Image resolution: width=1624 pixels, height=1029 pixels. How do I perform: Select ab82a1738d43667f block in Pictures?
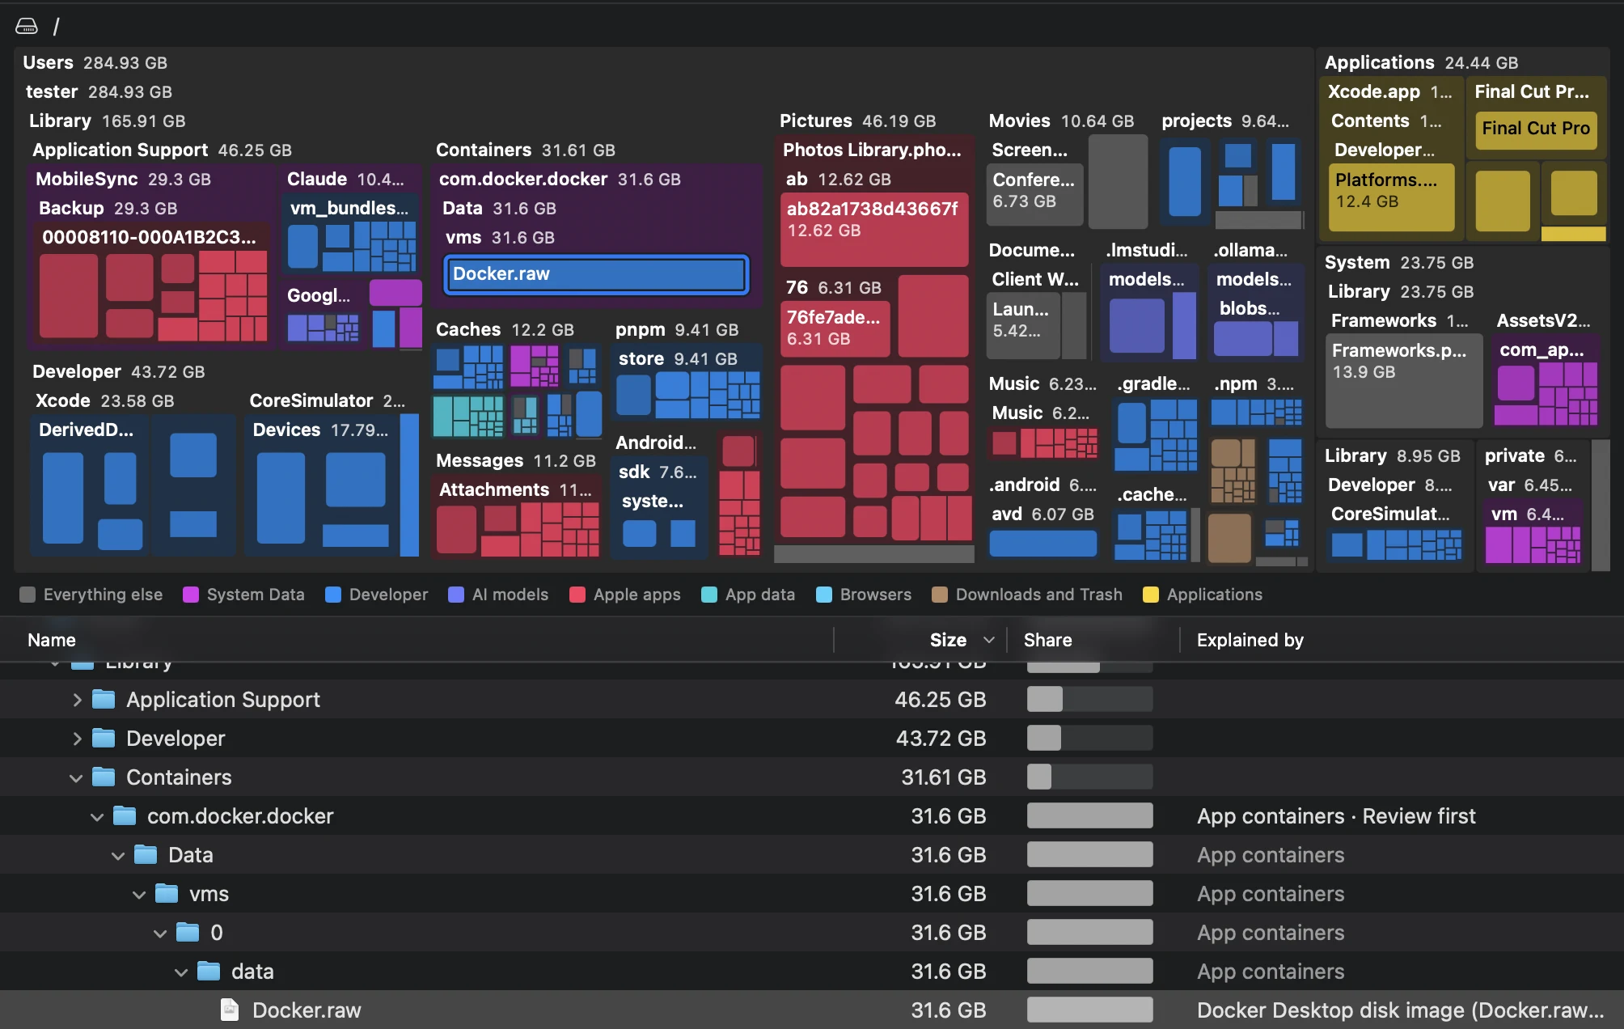(873, 230)
